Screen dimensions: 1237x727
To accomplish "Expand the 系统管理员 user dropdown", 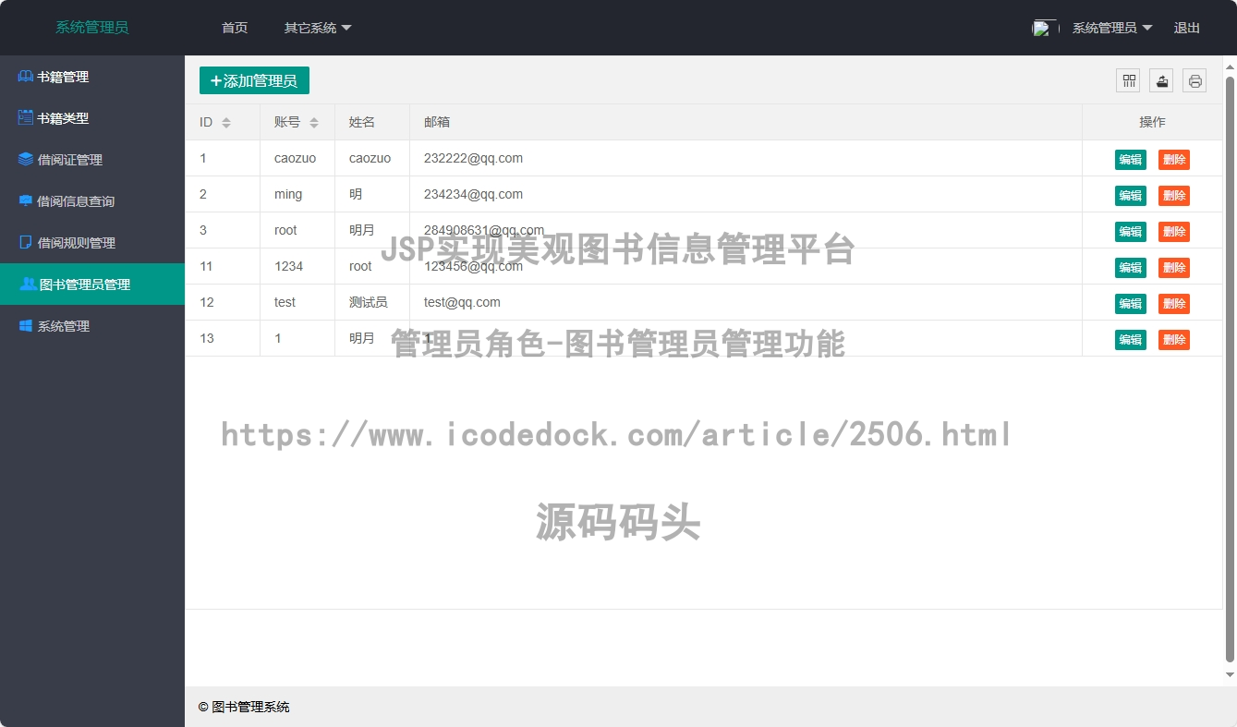I will [1112, 28].
